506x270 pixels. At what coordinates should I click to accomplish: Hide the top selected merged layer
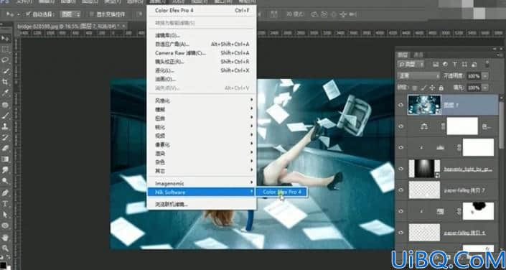click(x=400, y=105)
